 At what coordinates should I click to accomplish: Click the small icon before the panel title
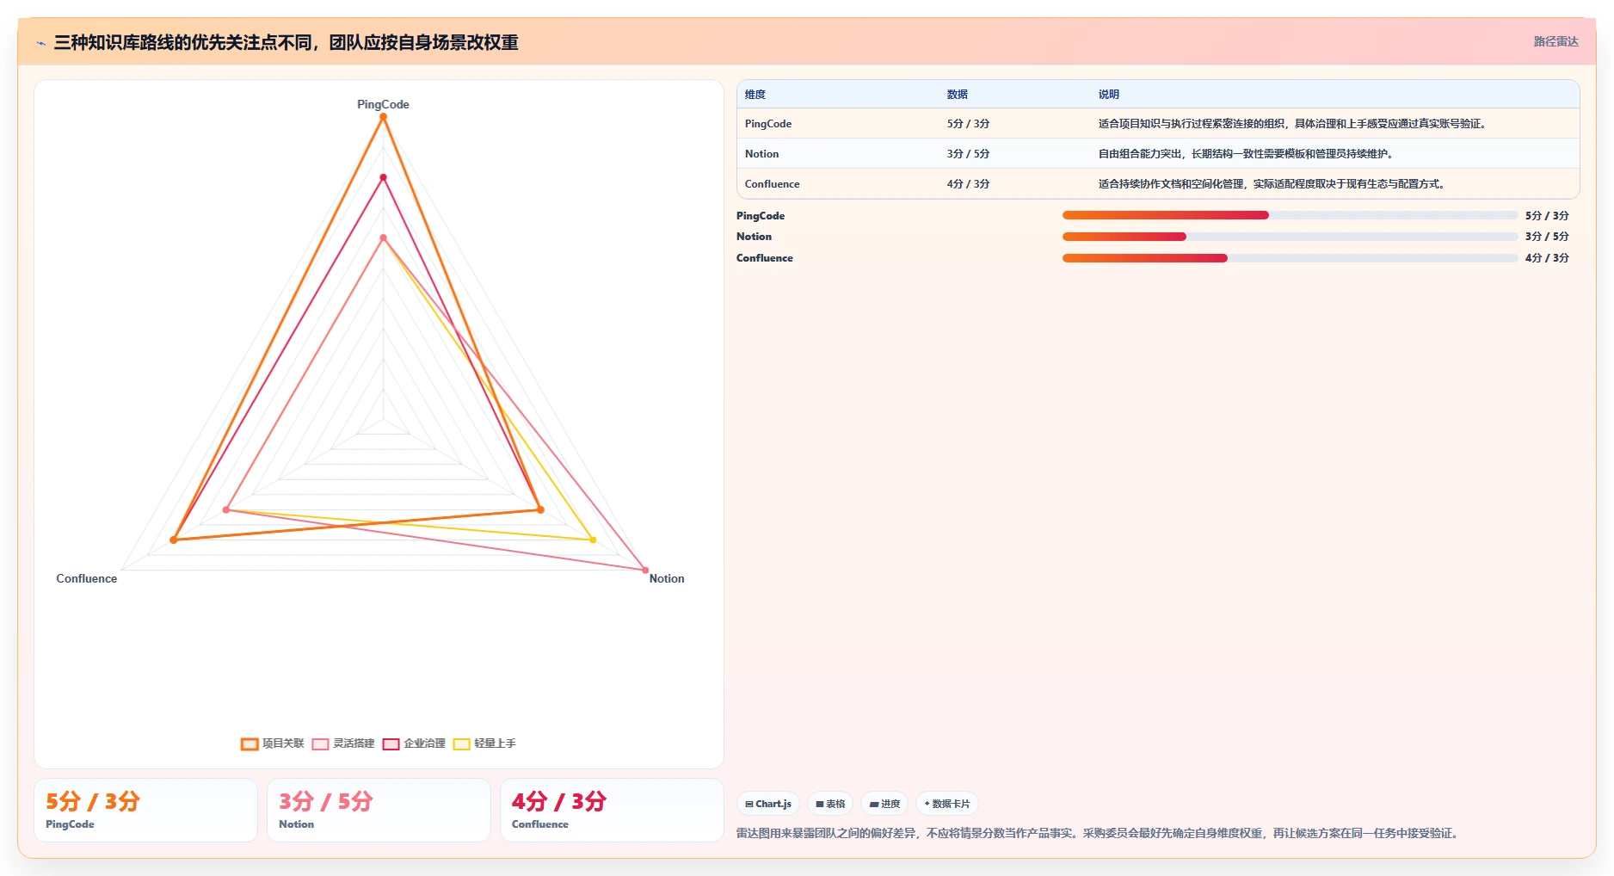pos(40,42)
